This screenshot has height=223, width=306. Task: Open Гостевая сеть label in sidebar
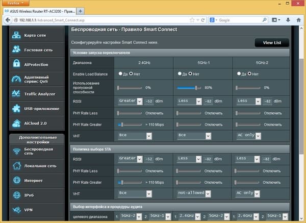pyautogui.click(x=38, y=50)
